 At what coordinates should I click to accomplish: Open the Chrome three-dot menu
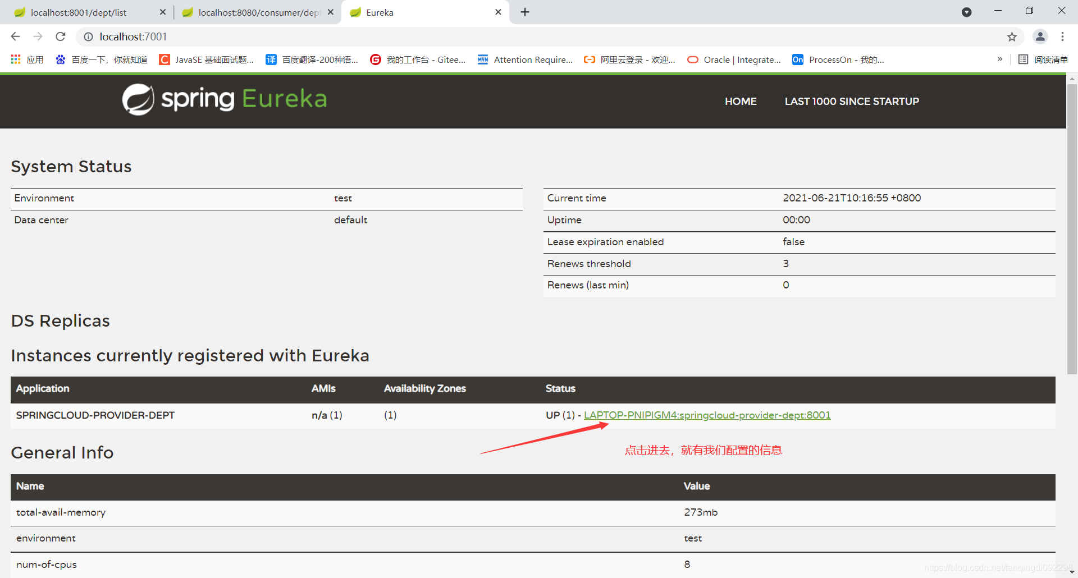coord(1062,36)
